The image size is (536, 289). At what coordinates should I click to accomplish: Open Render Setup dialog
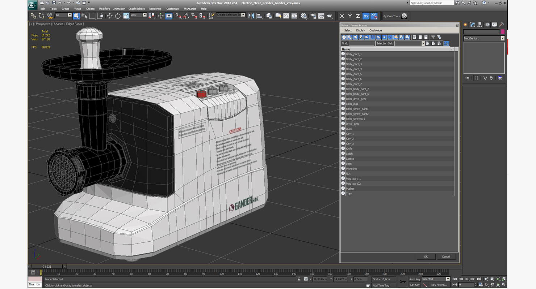(313, 16)
